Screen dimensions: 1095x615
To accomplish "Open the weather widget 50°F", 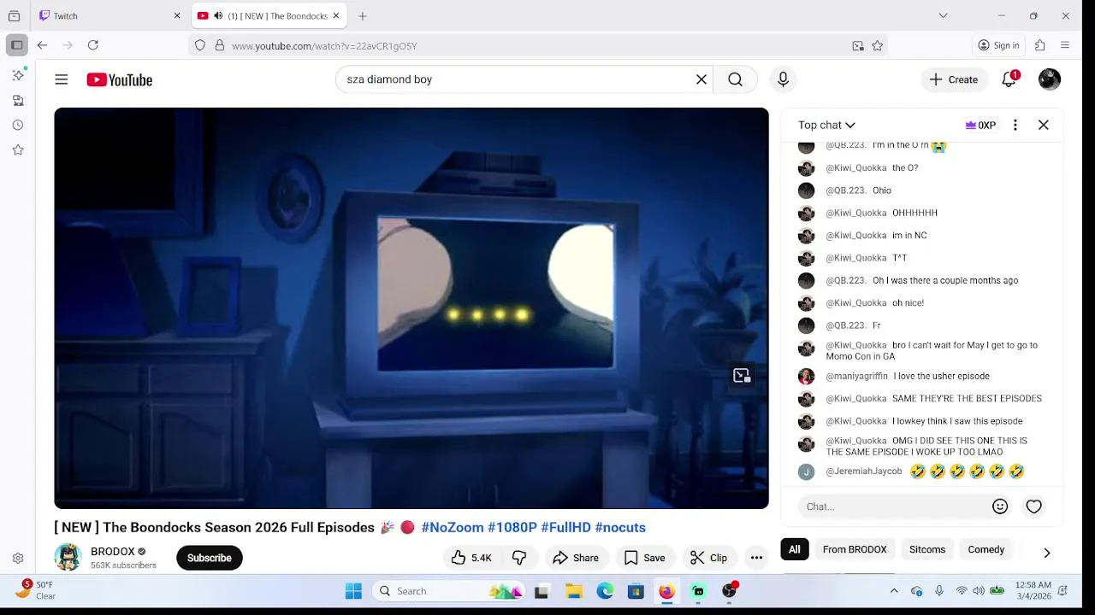I will point(36,590).
